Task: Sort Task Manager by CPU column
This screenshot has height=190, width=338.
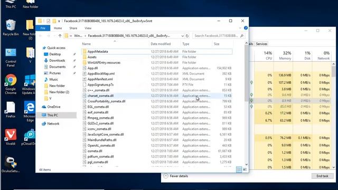Action: [x=264, y=55]
